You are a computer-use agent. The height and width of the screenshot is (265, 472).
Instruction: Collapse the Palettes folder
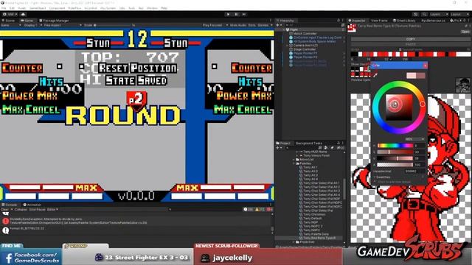coord(294,163)
